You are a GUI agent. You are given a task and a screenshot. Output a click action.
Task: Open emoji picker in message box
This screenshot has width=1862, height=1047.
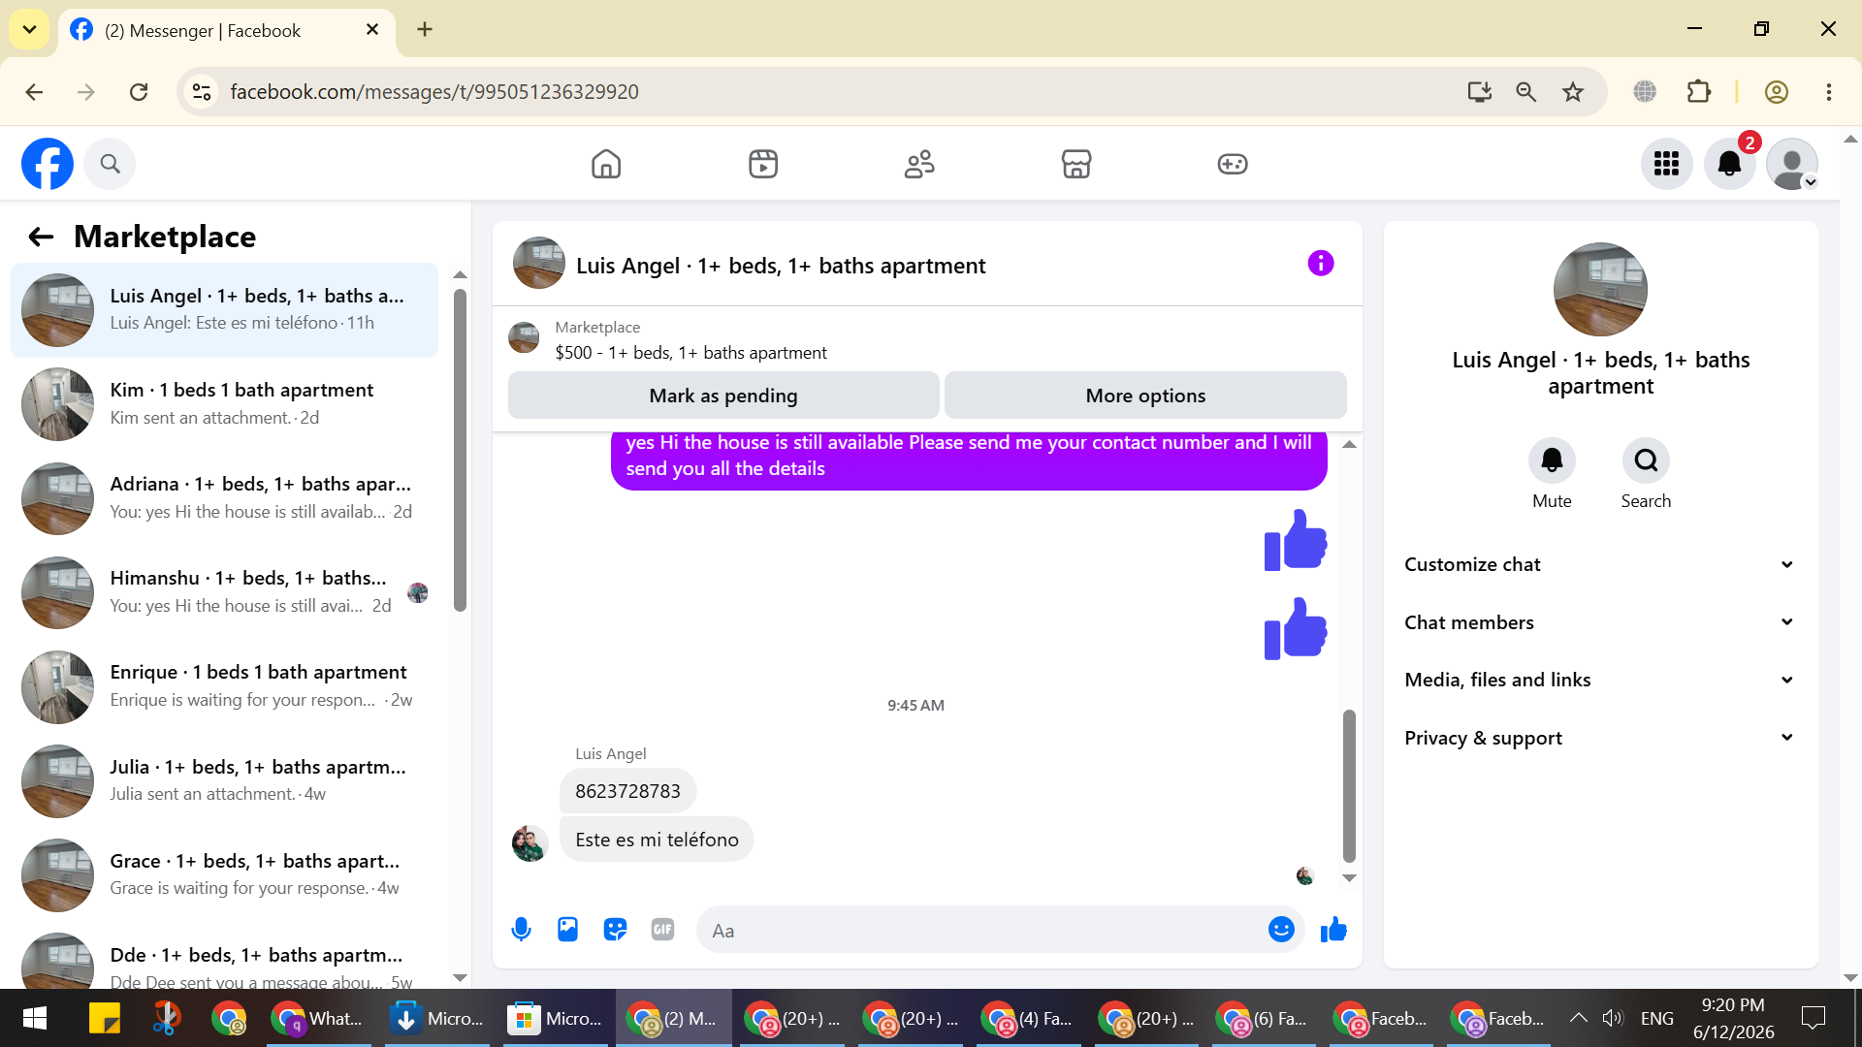(x=1281, y=930)
